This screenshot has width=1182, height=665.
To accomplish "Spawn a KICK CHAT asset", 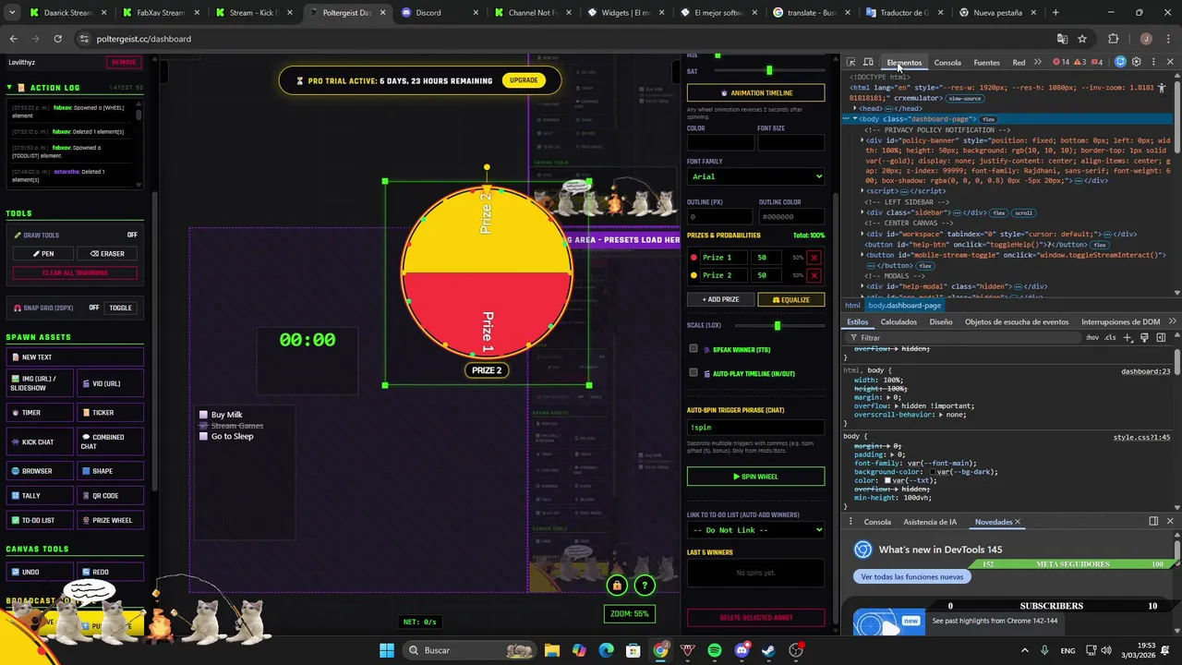I will [40, 441].
